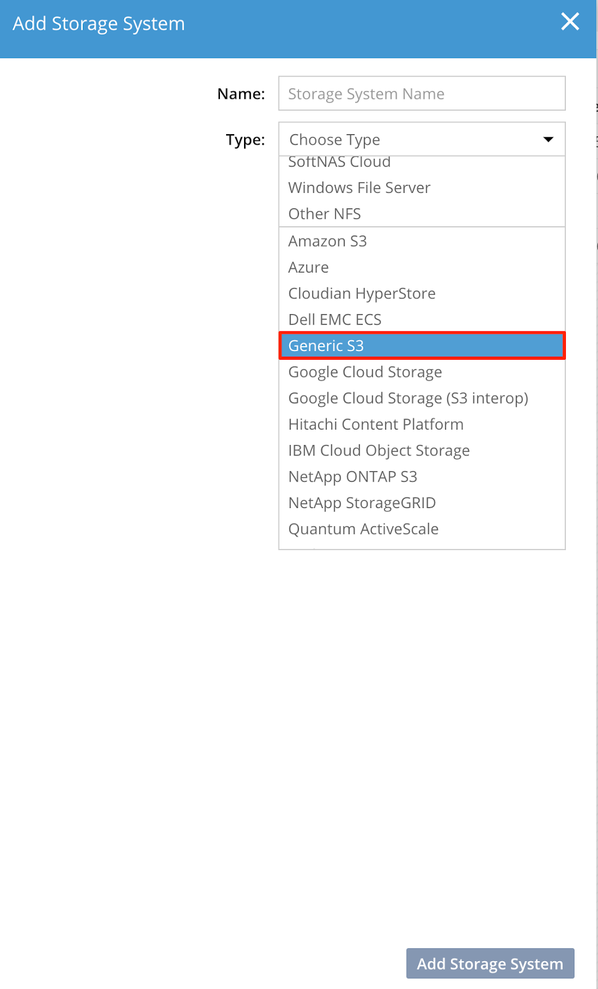The height and width of the screenshot is (989, 598).
Task: Select the highlighted Generic S3 option
Action: pos(421,346)
